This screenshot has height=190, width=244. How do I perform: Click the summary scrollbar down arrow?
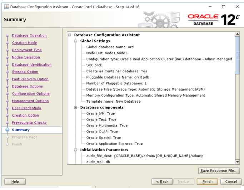237,162
